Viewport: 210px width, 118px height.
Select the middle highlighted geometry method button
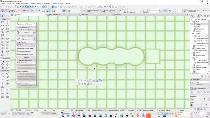pos(49,11)
